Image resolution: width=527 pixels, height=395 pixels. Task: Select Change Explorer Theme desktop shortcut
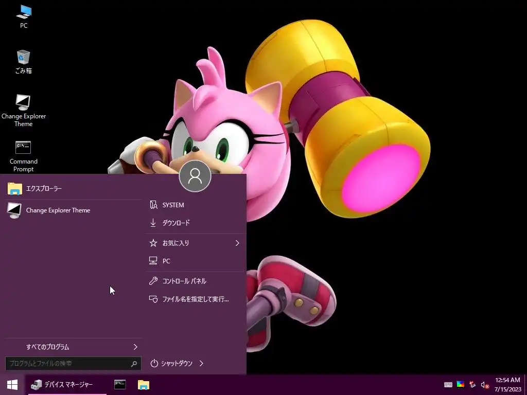[x=24, y=111]
